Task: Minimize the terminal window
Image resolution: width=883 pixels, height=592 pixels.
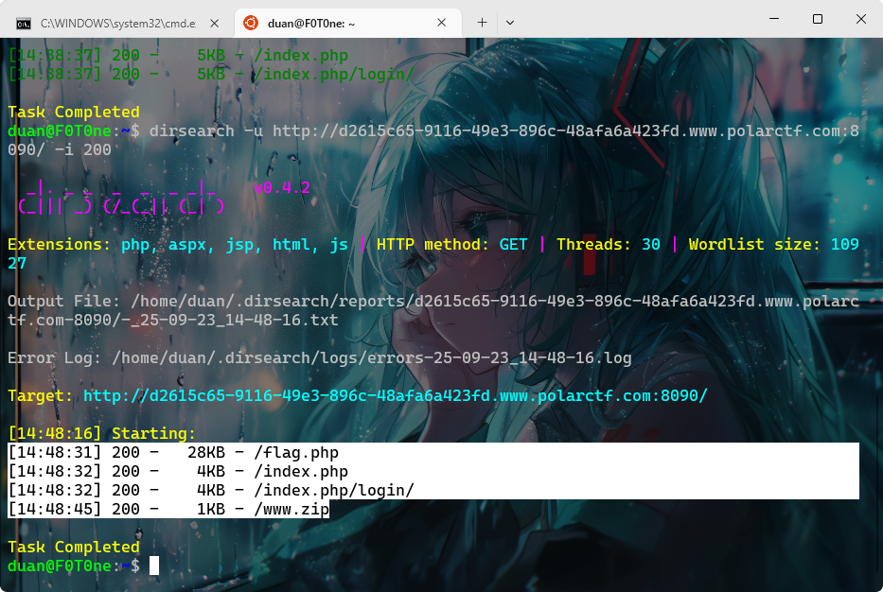Action: click(774, 19)
